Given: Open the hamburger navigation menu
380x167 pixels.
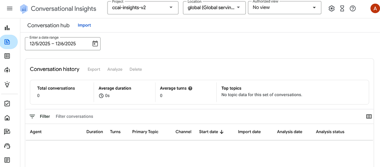Looking at the screenshot, I should 10,9.
